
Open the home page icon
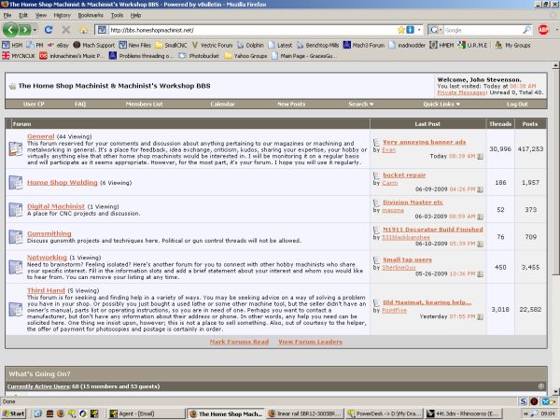pyautogui.click(x=84, y=30)
